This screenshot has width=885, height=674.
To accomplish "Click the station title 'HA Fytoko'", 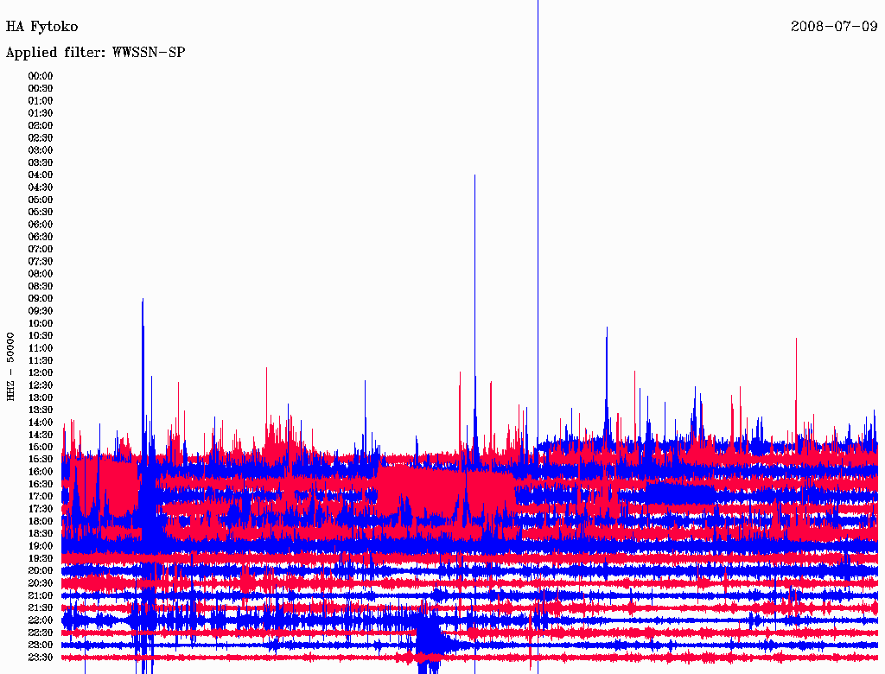I will 41,27.
